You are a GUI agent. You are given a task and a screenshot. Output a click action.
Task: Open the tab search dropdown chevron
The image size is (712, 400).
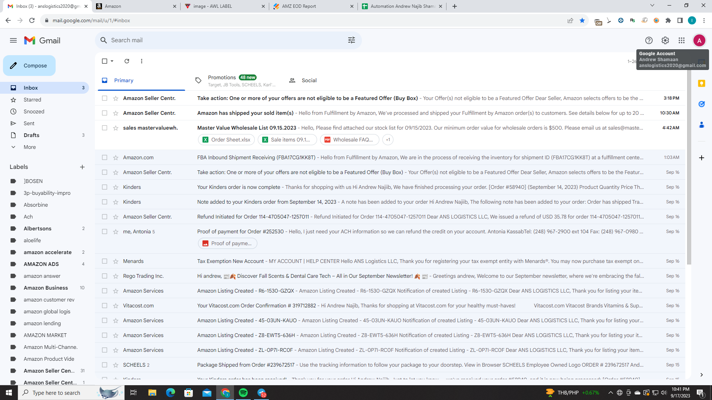point(652,5)
